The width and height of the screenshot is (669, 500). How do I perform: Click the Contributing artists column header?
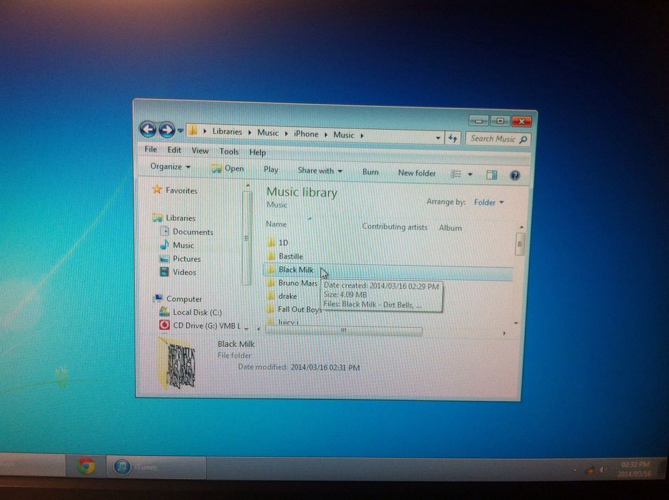395,227
